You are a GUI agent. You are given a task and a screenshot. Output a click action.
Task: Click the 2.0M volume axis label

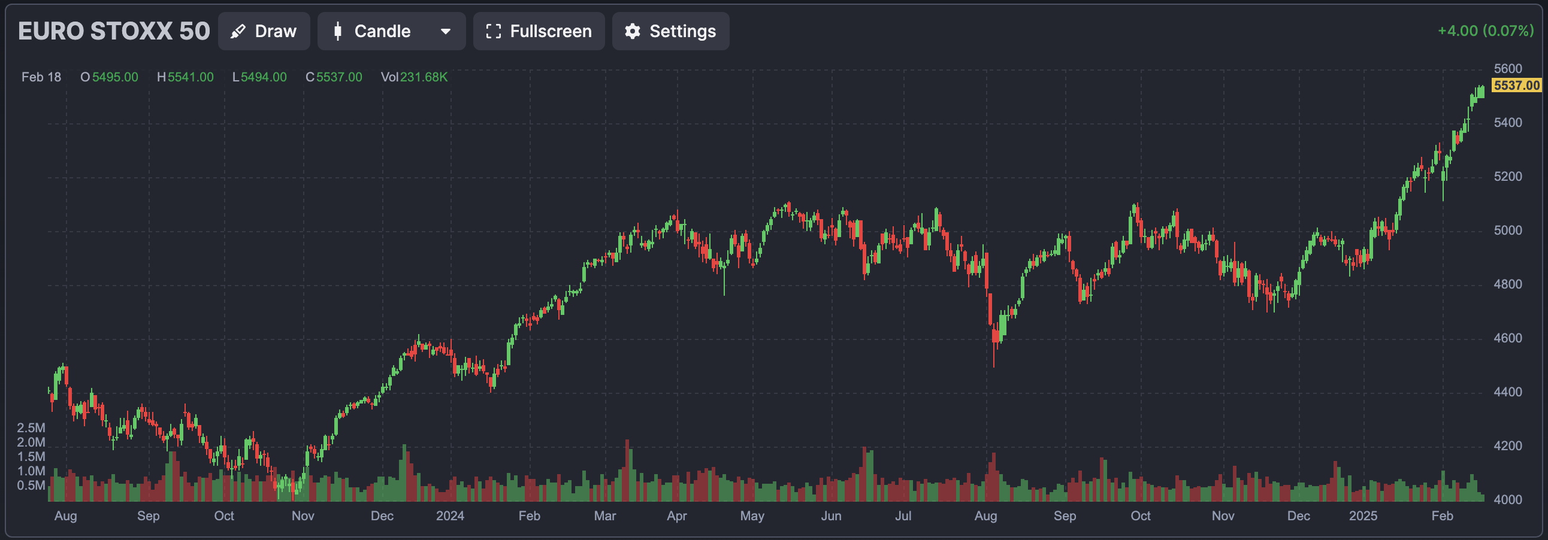(31, 442)
